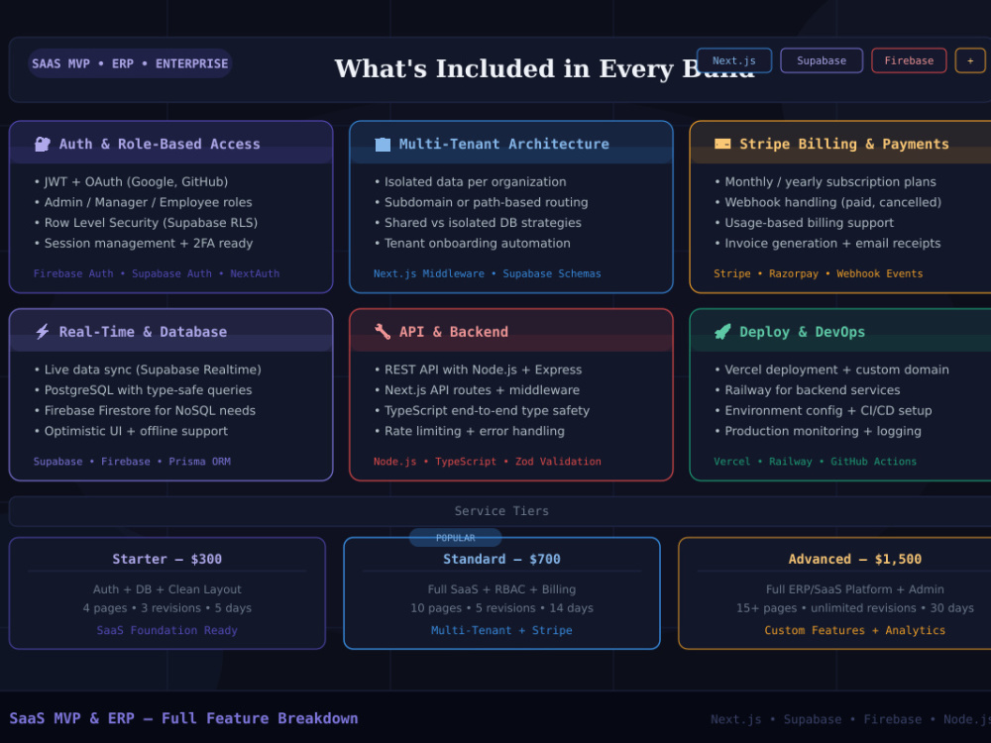
Task: Click the Auth & Role-Based Access icon
Action: (43, 144)
